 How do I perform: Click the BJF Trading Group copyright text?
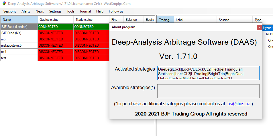click(191, 114)
